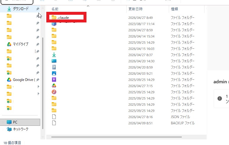
Task: Select the BACKUP file's document icon
Action: tap(54, 123)
